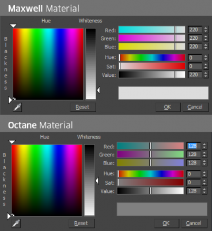This screenshot has width=212, height=231.
Task: Click the Red spinner arrows in Octane Material
Action: 205,146
